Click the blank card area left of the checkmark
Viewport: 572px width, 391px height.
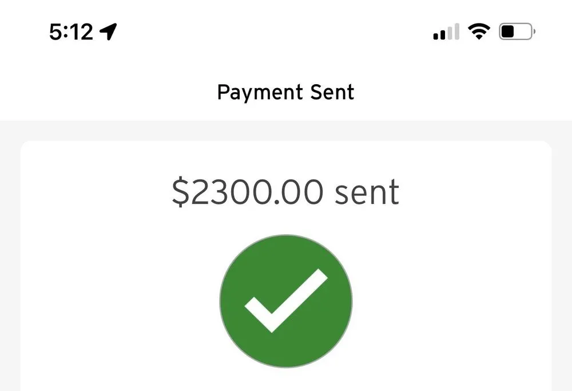pos(120,301)
